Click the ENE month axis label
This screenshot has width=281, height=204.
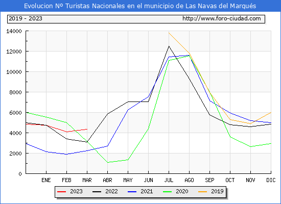click(x=46, y=180)
